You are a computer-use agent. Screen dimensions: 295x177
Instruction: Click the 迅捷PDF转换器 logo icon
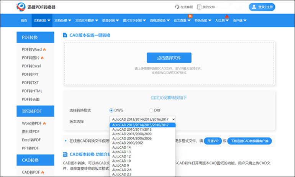(x=21, y=7)
